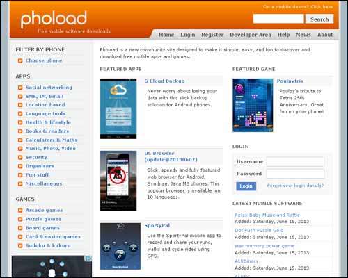Click the AdChoices icon on the sidebar ad
The width and height of the screenshot is (348, 278).
pyautogui.click(x=89, y=259)
